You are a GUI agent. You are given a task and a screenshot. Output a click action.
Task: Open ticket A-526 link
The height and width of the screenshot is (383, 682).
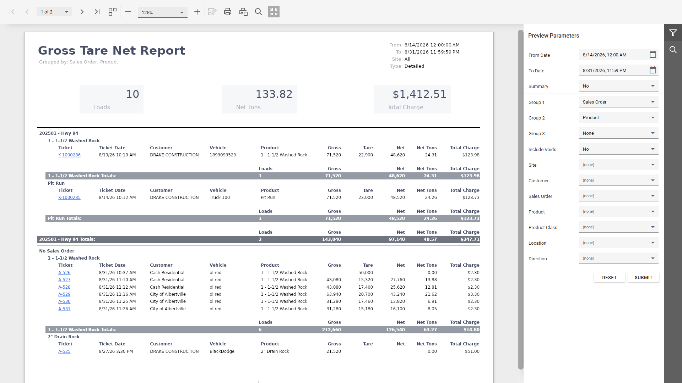pos(64,273)
